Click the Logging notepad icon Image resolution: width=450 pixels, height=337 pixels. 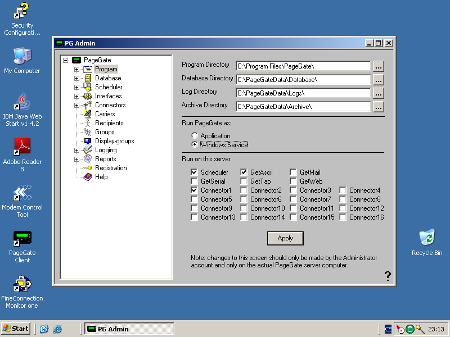(x=88, y=150)
